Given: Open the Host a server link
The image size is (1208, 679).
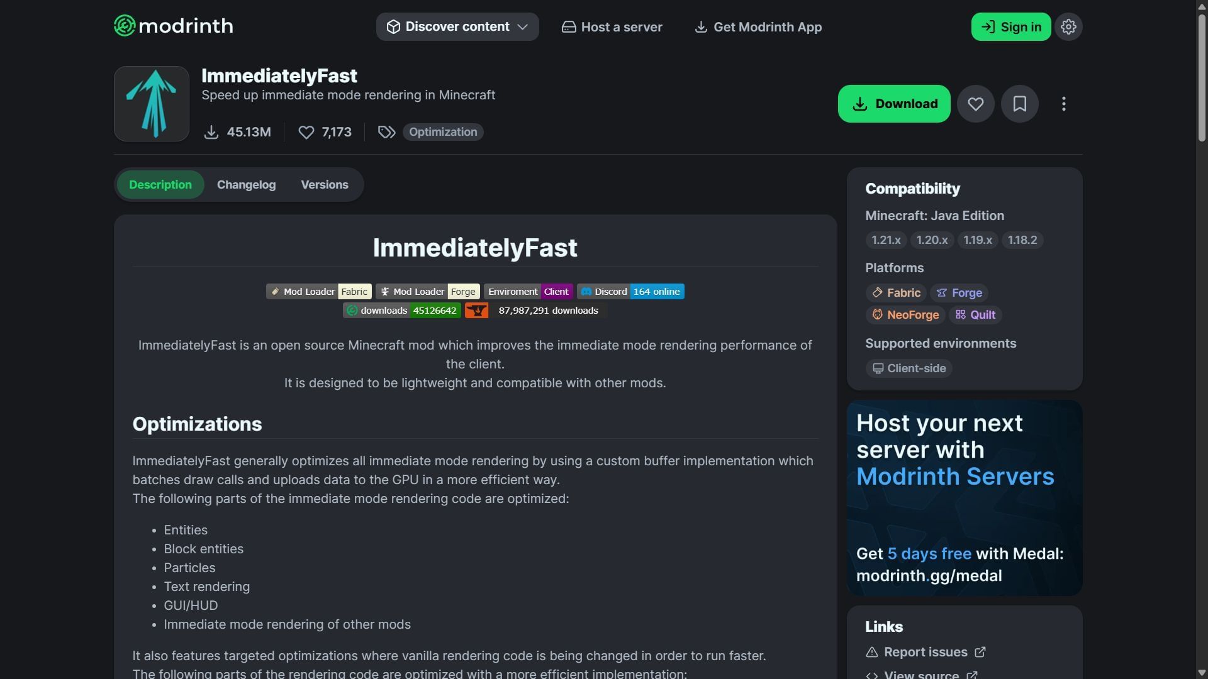Looking at the screenshot, I should tap(612, 27).
